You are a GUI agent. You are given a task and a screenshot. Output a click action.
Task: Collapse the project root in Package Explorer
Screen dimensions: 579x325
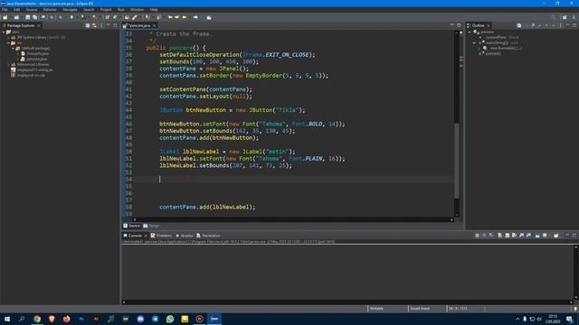point(4,32)
